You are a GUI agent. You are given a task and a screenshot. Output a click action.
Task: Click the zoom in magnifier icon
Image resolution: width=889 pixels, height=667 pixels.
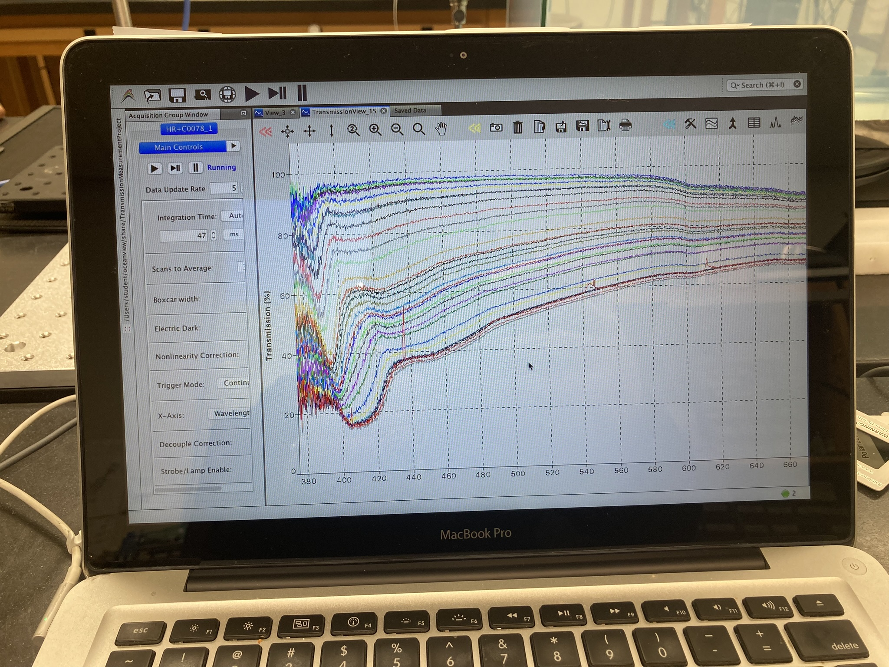point(375,129)
